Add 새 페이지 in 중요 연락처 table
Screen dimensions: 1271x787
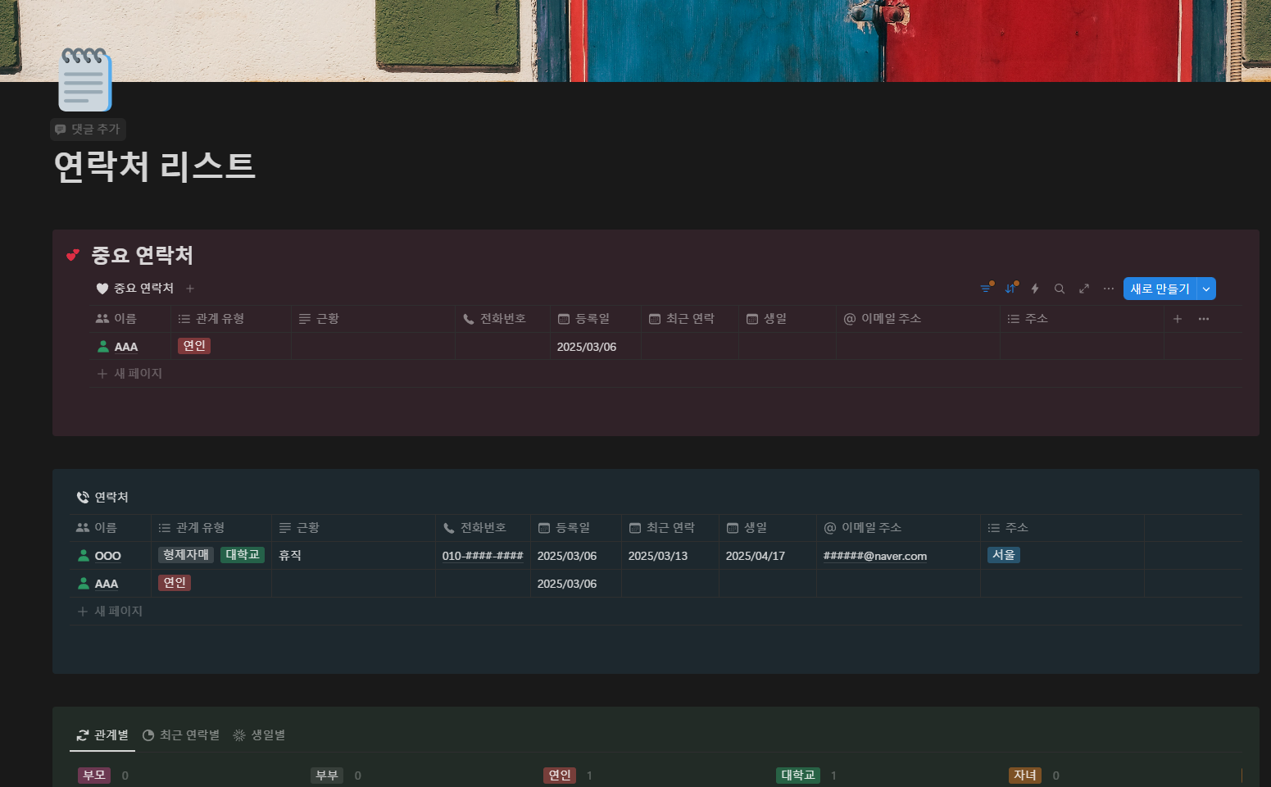click(129, 374)
